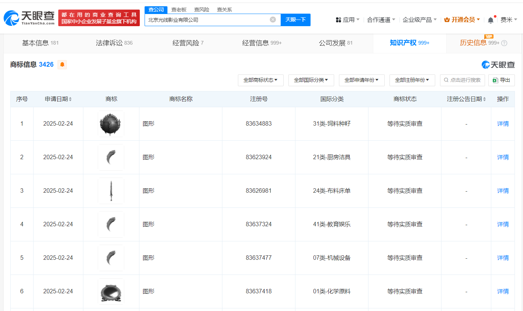
Task: Open 详情 for registration 83637477
Action: click(503, 258)
